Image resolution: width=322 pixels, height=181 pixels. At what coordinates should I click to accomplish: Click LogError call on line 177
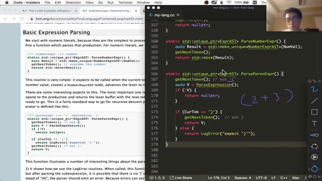(210, 134)
